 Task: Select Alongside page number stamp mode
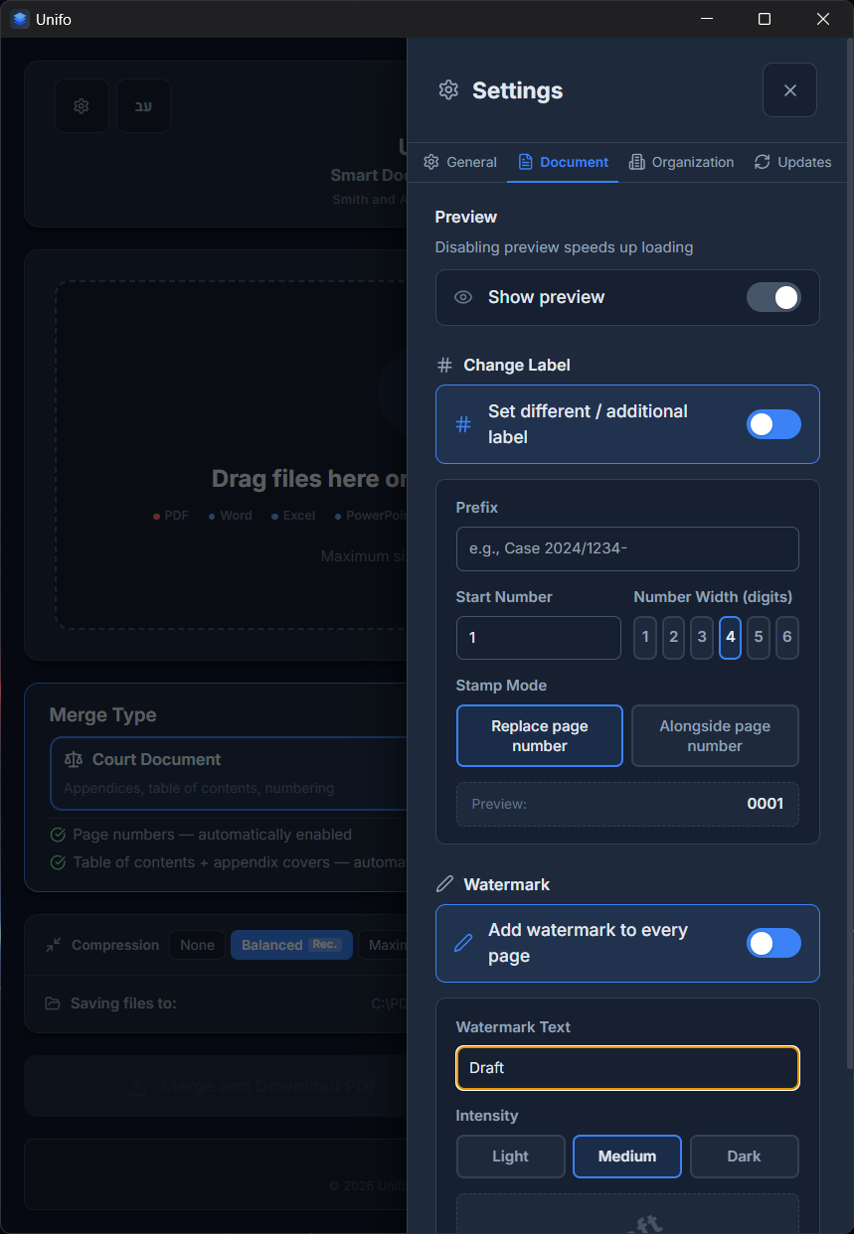[715, 735]
